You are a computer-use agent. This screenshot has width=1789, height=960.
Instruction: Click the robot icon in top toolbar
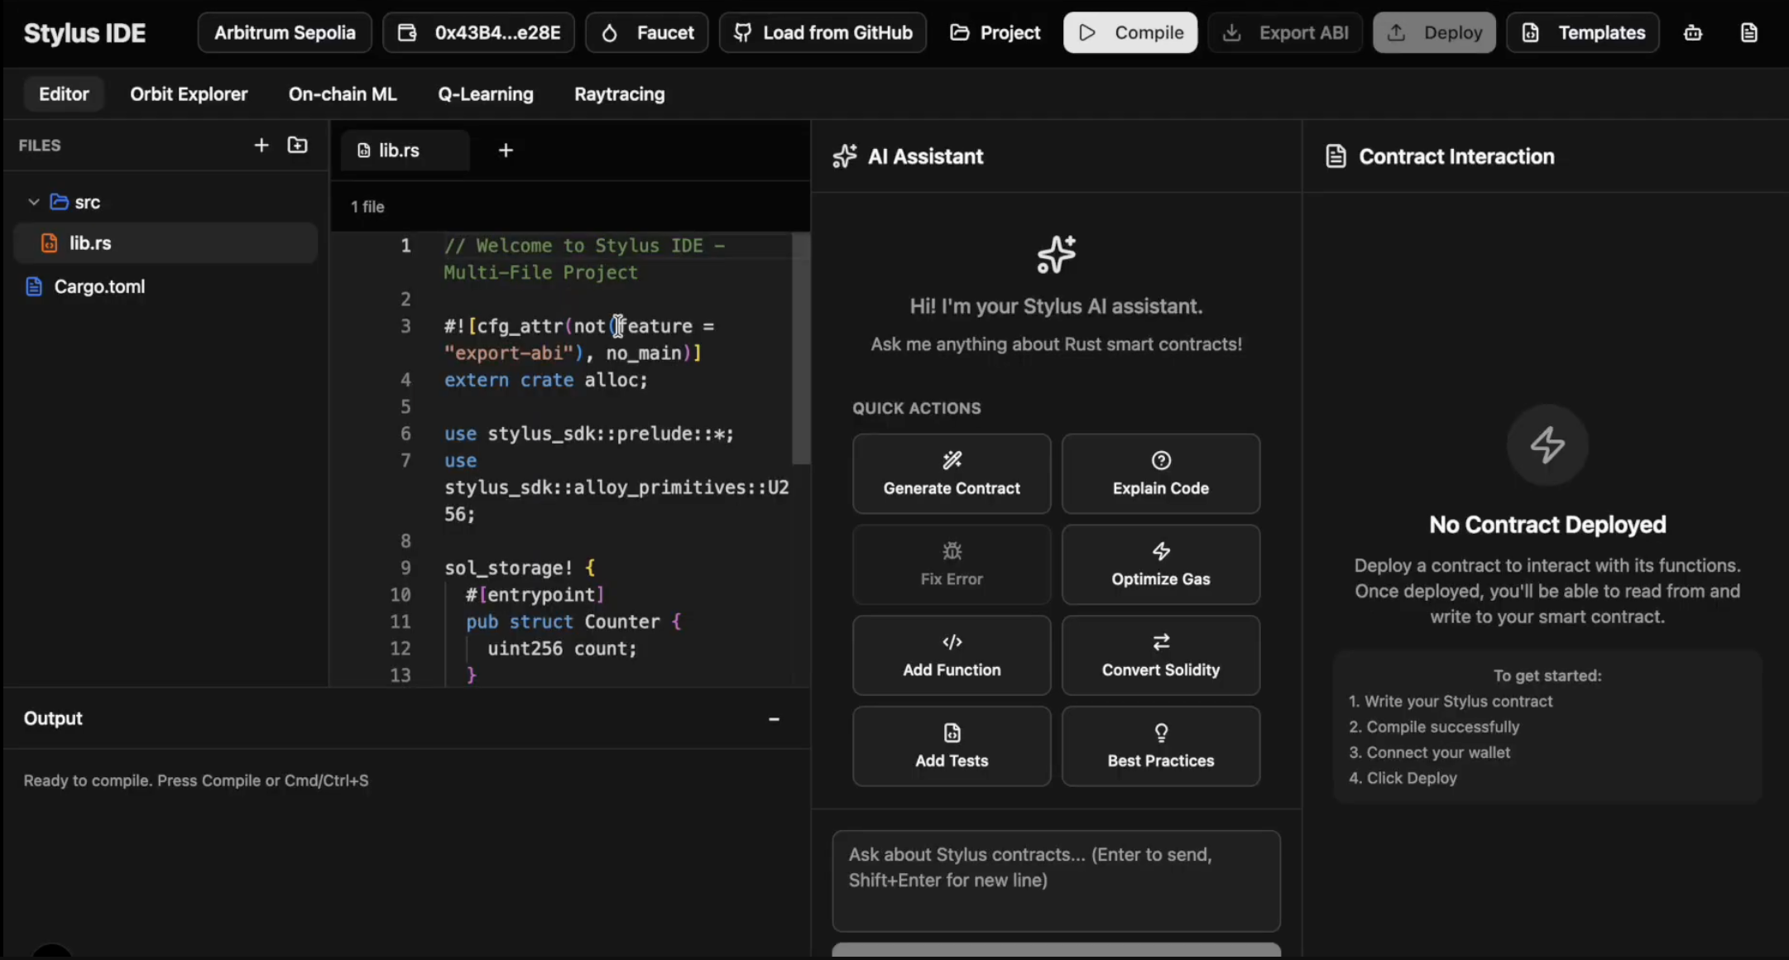[1693, 32]
